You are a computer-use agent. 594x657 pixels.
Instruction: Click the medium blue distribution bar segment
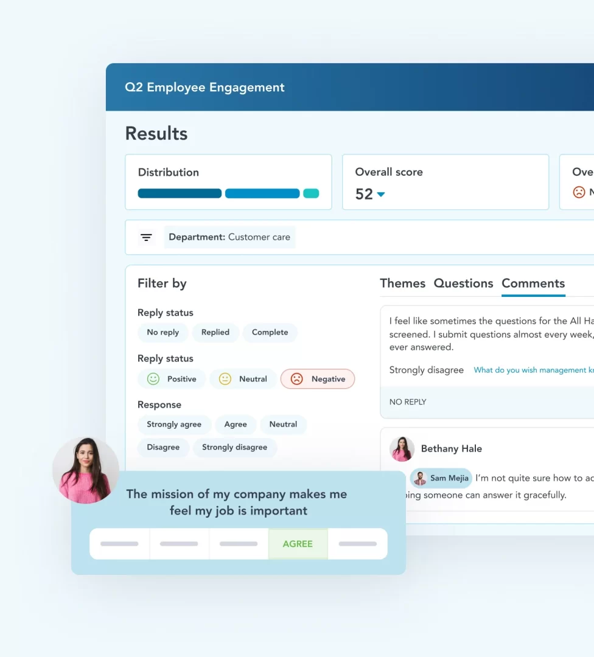coord(262,193)
